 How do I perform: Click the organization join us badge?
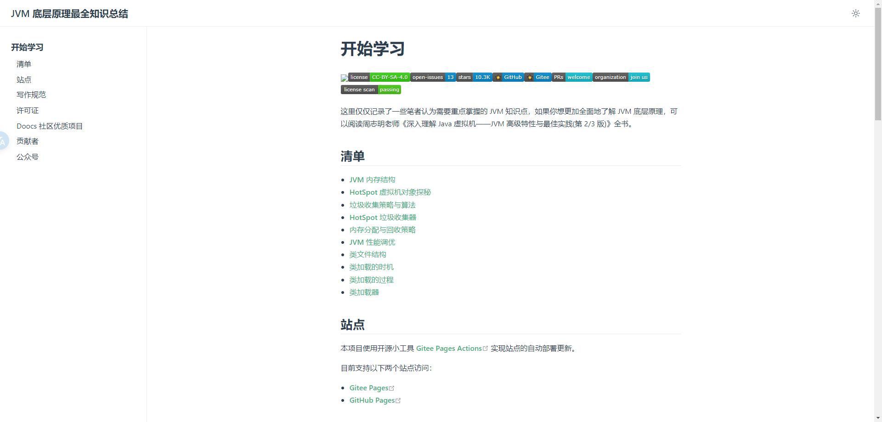[x=621, y=77]
